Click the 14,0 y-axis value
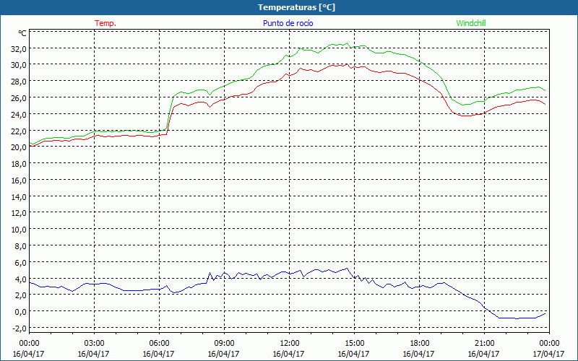Image resolution: width=578 pixels, height=361 pixels. [20, 197]
